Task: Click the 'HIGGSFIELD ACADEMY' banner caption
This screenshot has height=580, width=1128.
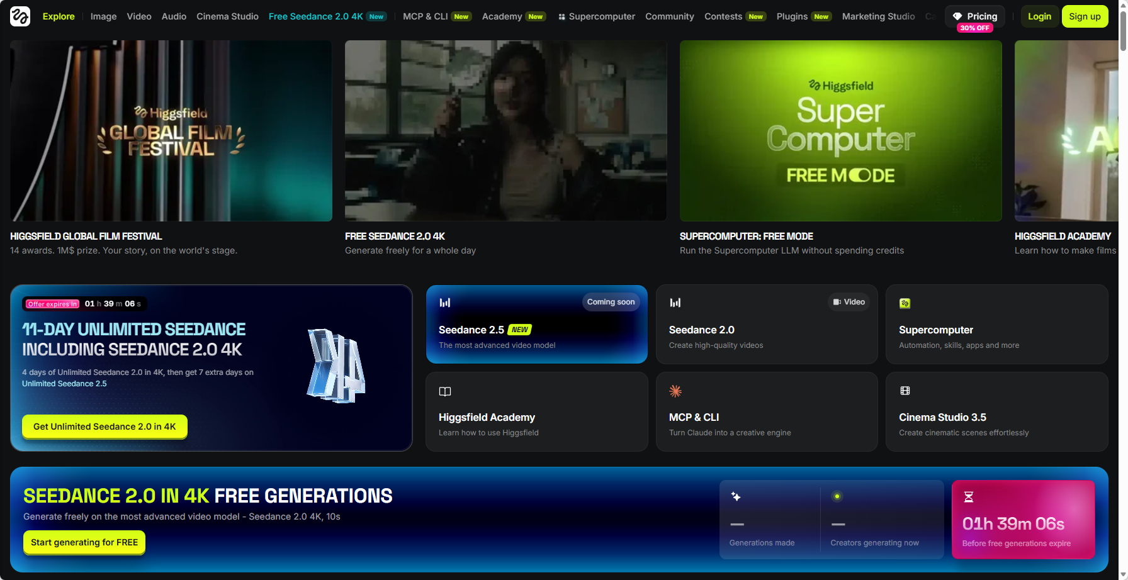Action: pos(1063,237)
